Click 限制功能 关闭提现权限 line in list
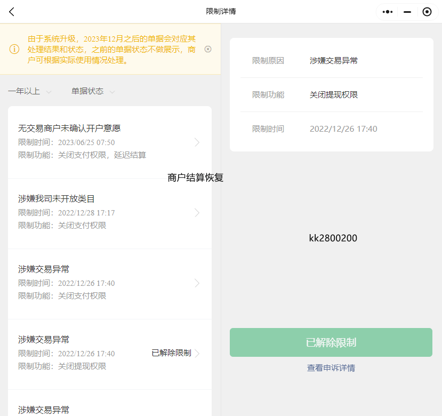 pos(62,366)
